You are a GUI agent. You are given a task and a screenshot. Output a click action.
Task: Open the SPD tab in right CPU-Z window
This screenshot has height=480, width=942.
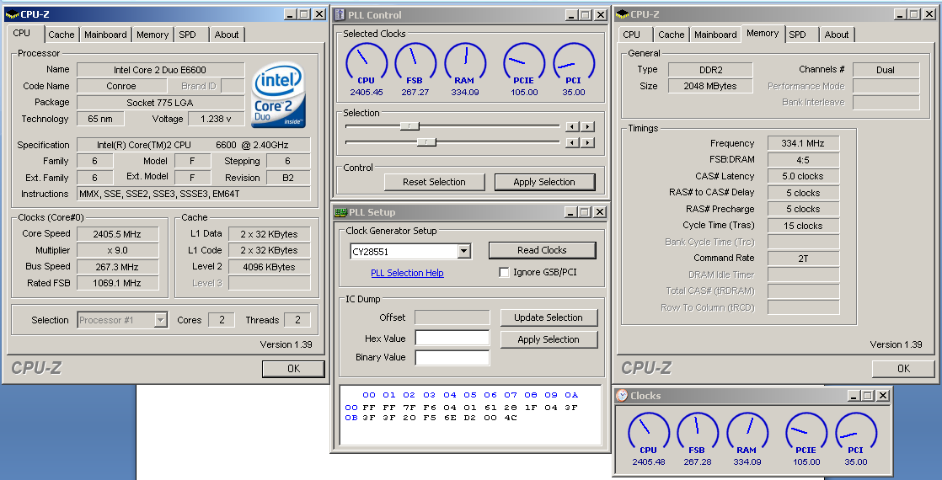(797, 35)
